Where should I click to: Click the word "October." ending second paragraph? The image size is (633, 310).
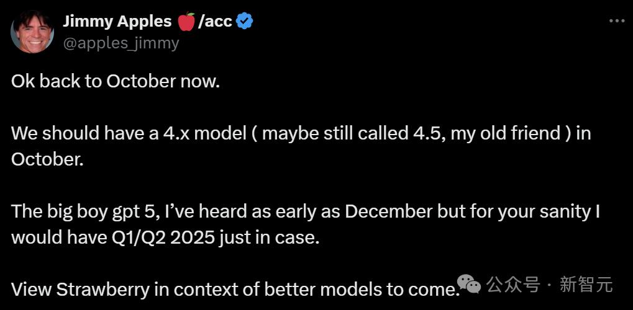point(47,159)
